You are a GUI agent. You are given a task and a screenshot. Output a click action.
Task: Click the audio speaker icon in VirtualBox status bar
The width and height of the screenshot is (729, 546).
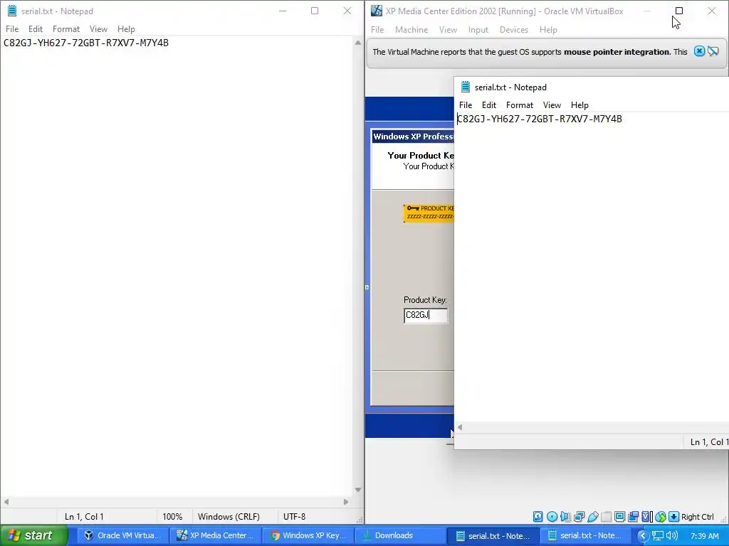click(x=565, y=517)
